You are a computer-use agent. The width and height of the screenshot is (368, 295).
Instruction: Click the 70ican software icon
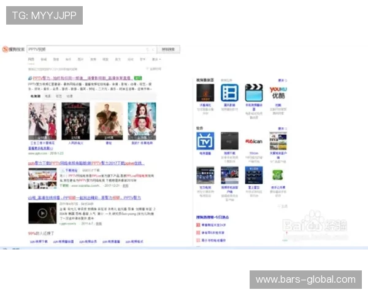254,141
